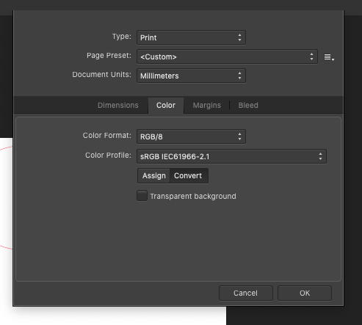Expand the Page Preset dropdown
The width and height of the screenshot is (362, 325).
pos(227,56)
